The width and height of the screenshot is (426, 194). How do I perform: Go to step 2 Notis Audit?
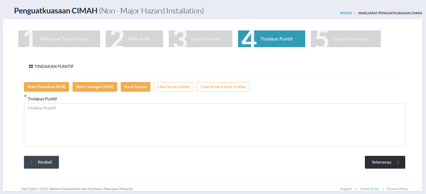click(134, 39)
